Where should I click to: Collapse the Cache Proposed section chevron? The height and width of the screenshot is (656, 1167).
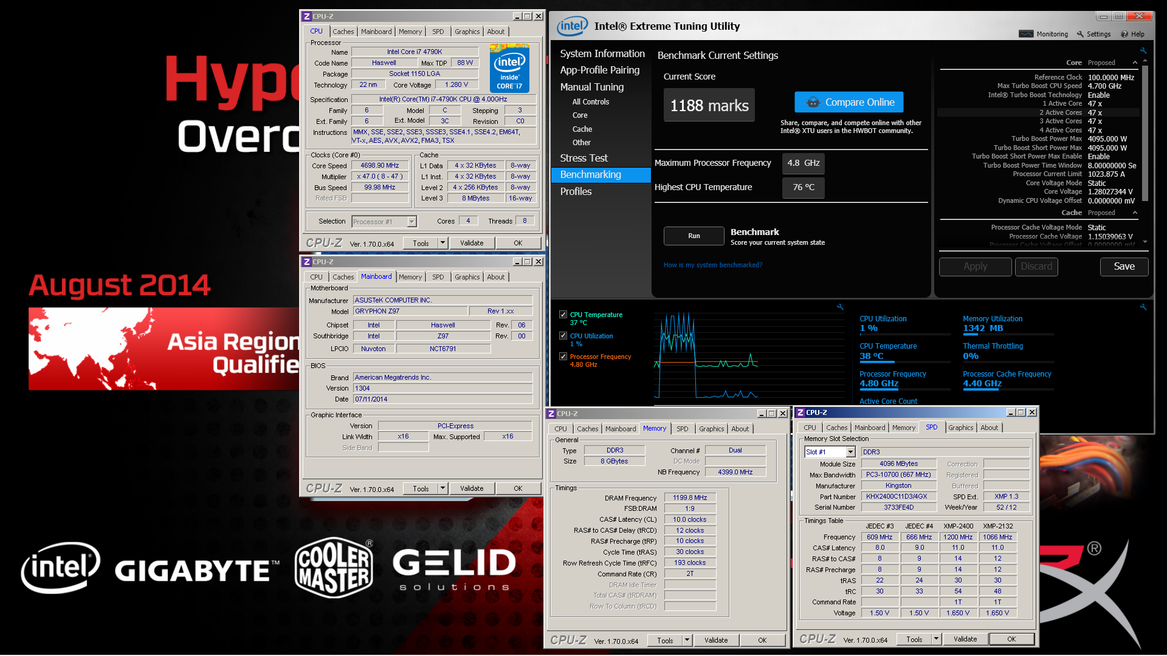coord(1135,213)
